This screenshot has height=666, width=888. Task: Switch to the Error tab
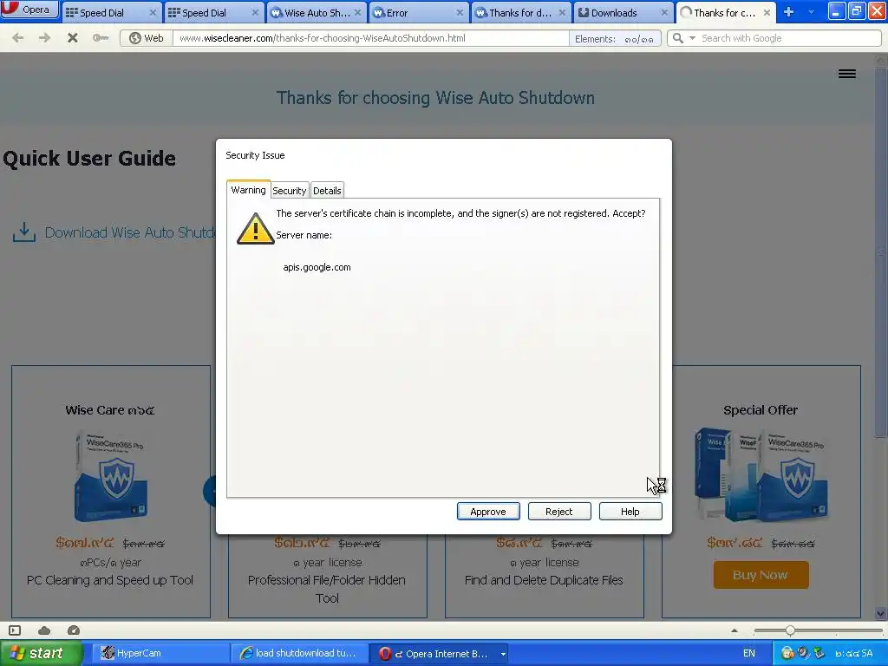tap(418, 12)
